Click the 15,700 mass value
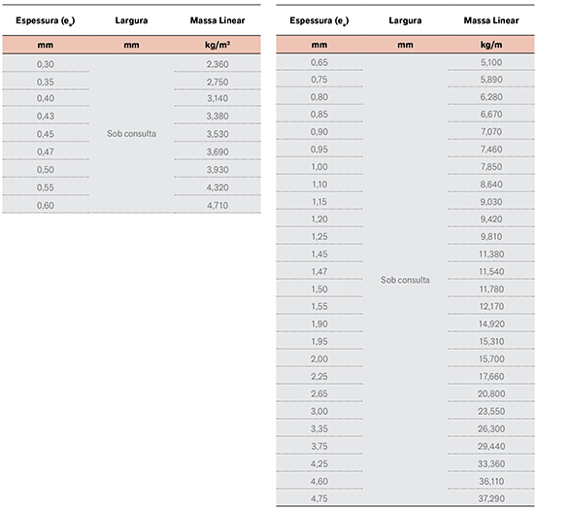The width and height of the screenshot is (571, 511). click(491, 359)
